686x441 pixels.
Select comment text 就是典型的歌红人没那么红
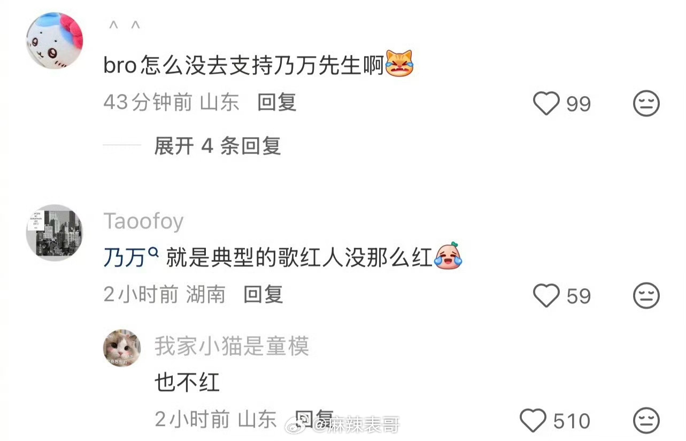click(x=299, y=259)
